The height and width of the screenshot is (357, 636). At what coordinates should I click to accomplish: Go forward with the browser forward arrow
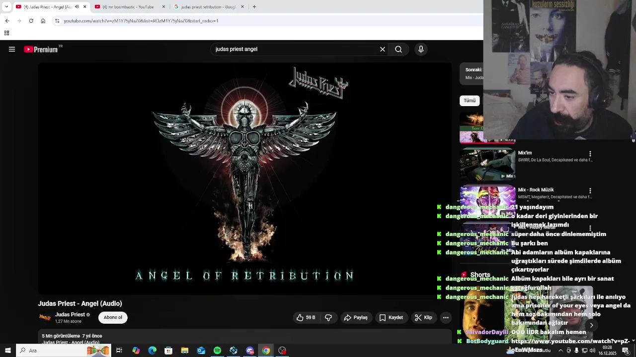coord(19,21)
